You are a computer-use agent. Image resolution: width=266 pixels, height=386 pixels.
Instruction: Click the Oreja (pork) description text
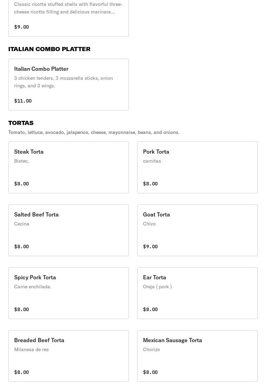pos(157,287)
